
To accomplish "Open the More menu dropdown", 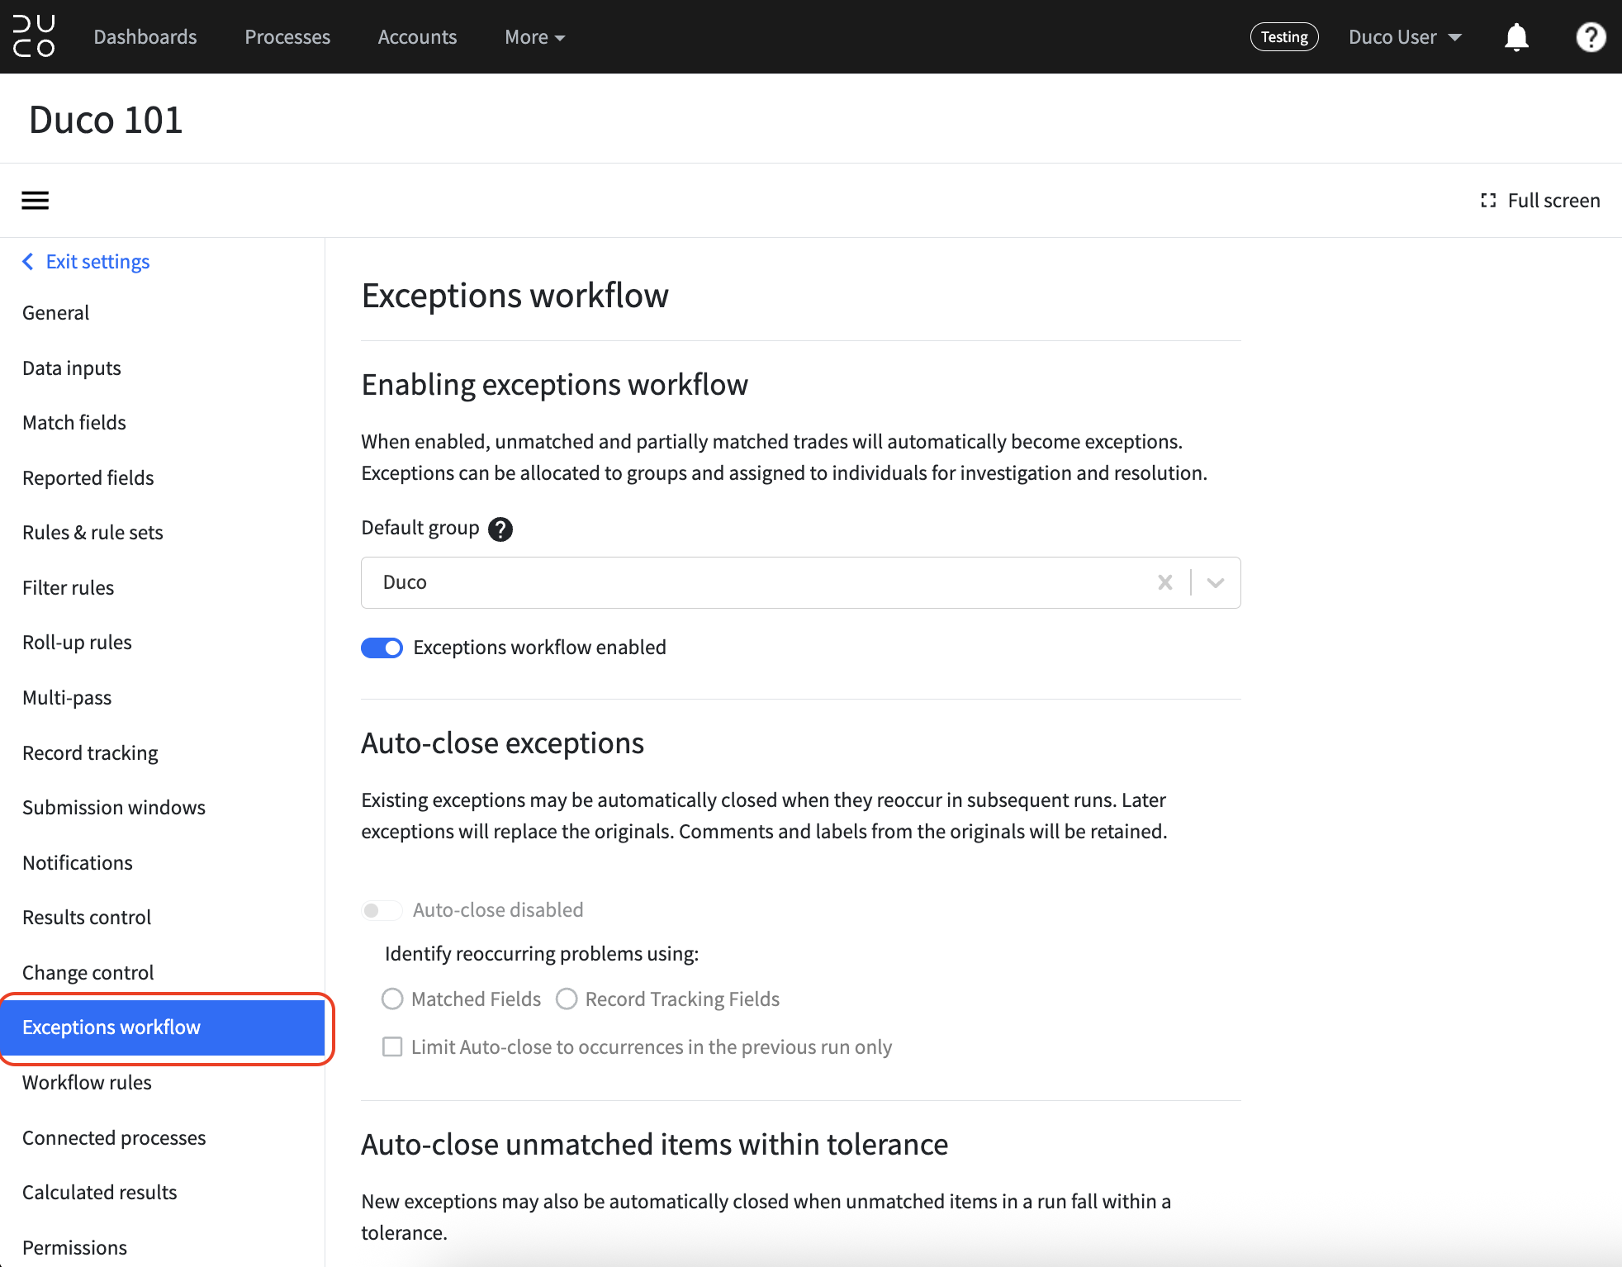I will pos(535,37).
